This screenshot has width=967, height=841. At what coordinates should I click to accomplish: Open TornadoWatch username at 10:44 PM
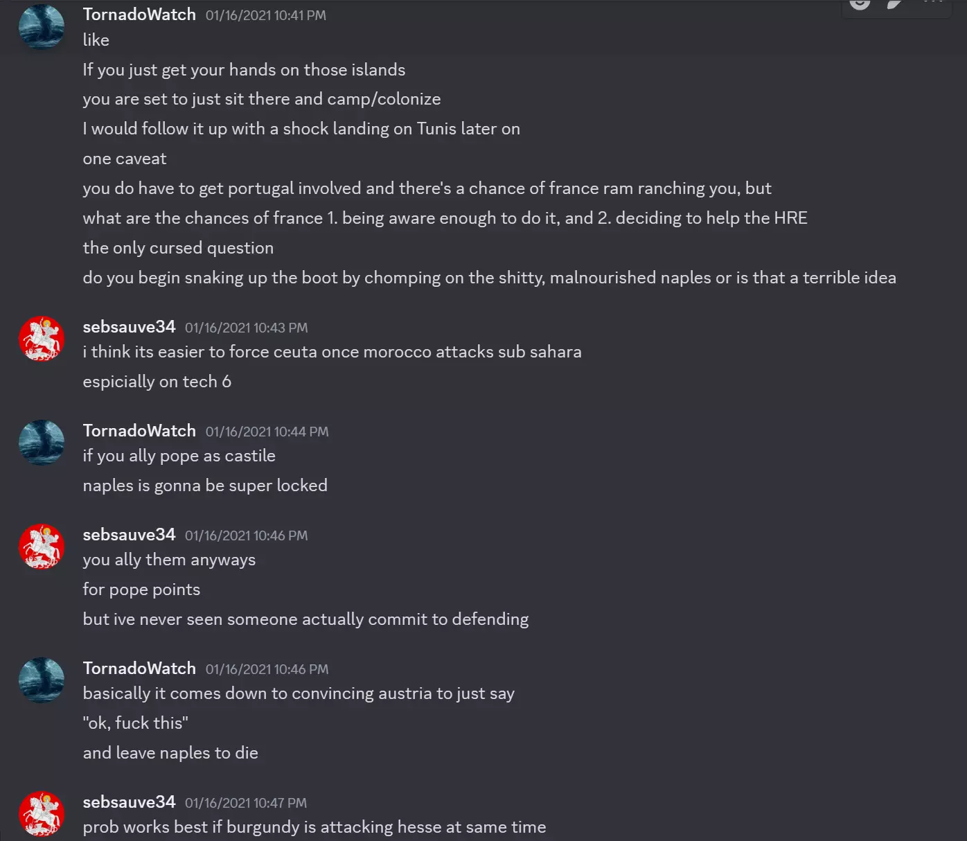click(x=139, y=431)
